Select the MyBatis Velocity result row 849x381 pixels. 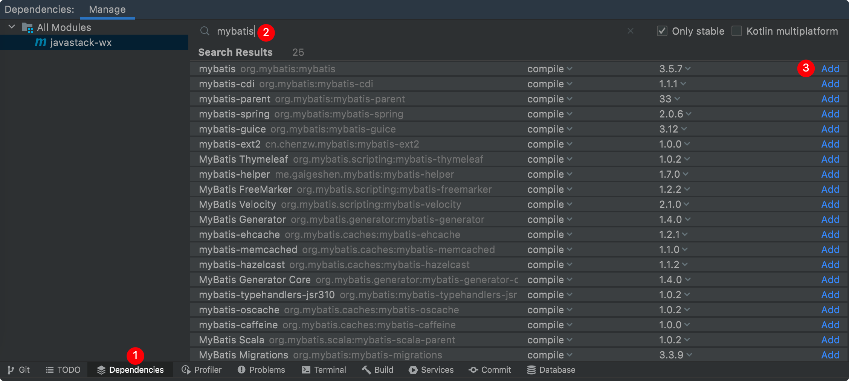click(518, 204)
